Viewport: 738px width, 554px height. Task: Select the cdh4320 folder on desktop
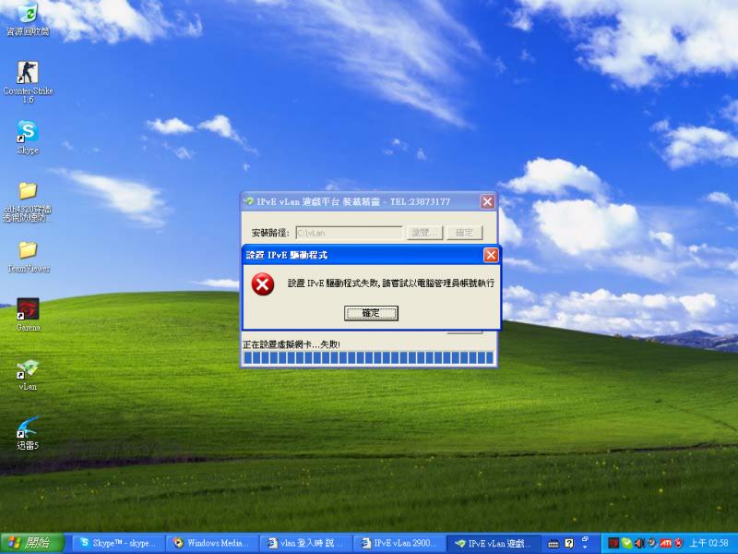(28, 201)
